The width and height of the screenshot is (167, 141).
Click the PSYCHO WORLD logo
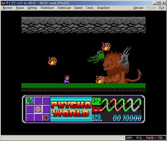point(71,109)
